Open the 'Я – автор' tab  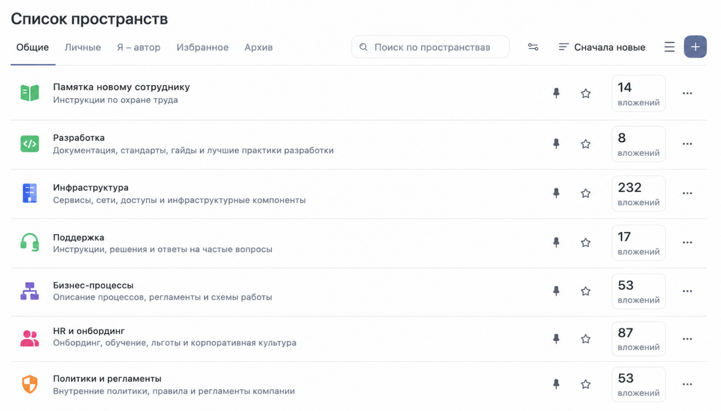tap(139, 47)
